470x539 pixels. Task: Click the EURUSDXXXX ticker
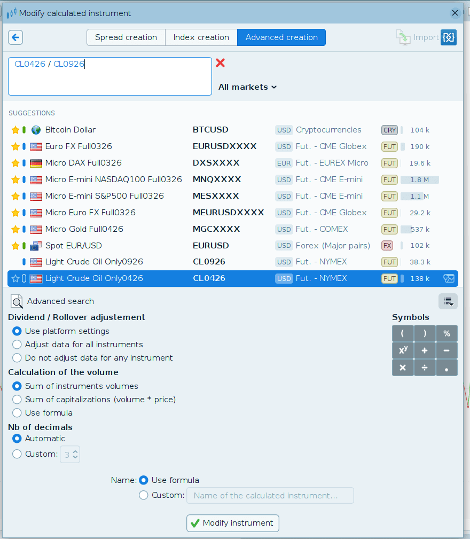[225, 146]
